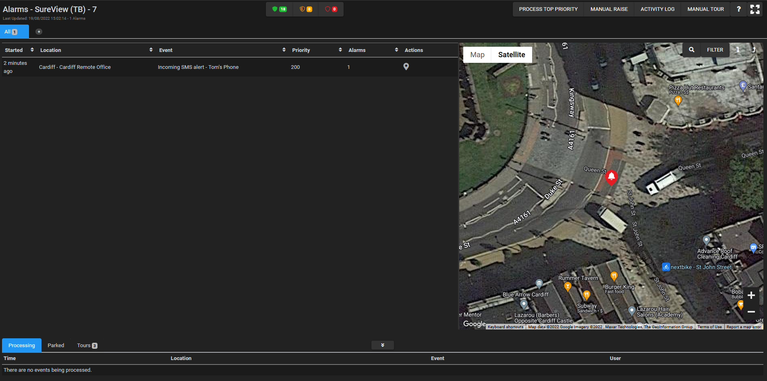
Task: Click the Time column header in processing table
Action: click(10, 358)
